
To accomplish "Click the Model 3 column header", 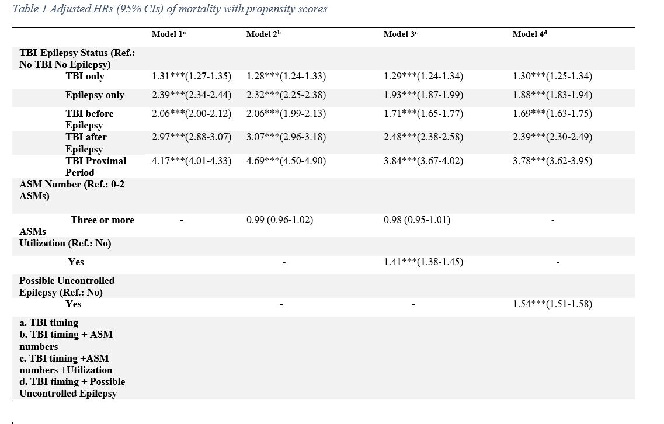I will click(x=401, y=34).
